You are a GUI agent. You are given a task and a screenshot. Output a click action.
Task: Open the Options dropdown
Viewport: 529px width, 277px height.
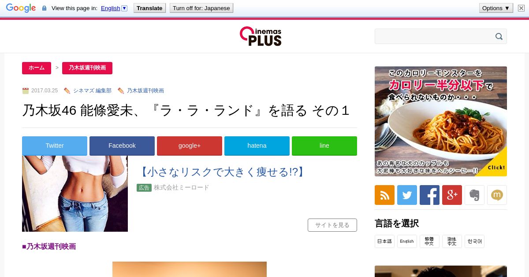click(x=496, y=8)
